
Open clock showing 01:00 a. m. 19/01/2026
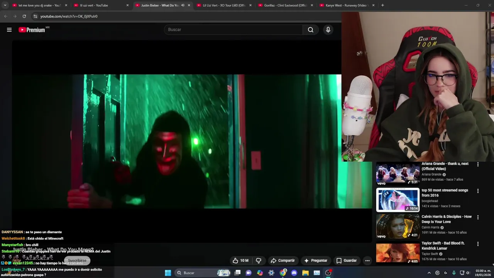[x=483, y=273]
